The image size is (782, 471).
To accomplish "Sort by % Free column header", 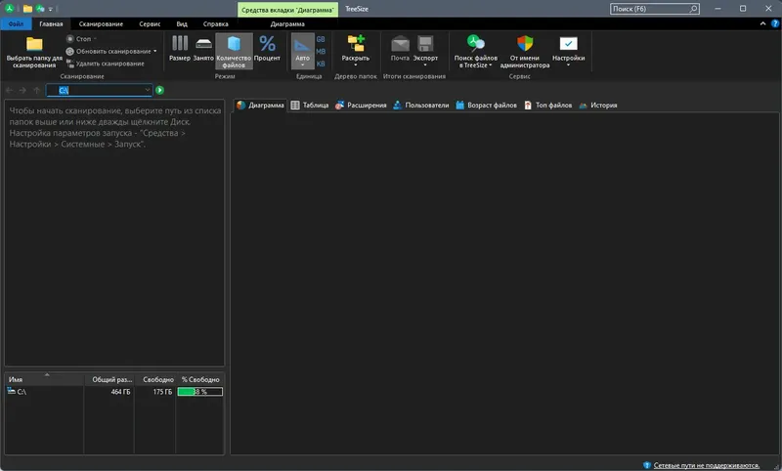I will coord(200,379).
